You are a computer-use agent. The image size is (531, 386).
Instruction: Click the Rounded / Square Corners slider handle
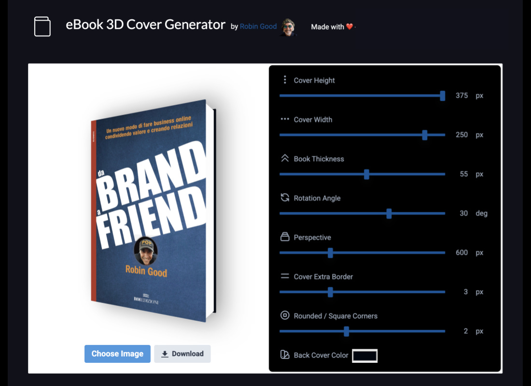(x=346, y=331)
